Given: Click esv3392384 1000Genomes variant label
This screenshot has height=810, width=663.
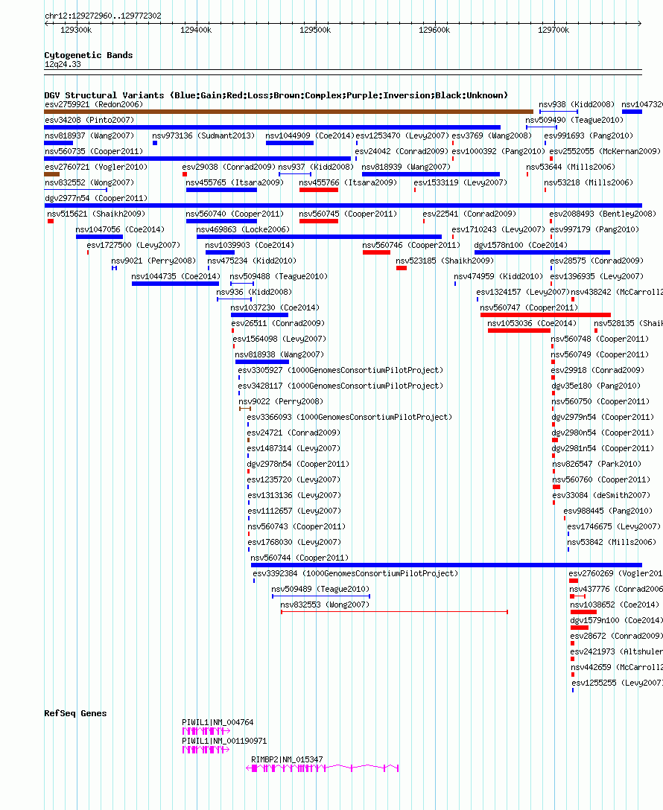Looking at the screenshot, I should (355, 573).
